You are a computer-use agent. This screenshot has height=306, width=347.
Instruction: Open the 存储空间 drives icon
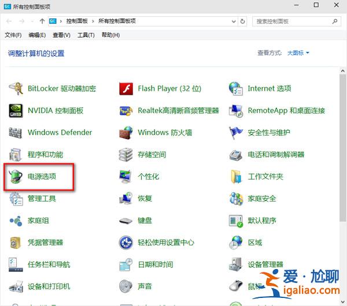(125, 154)
